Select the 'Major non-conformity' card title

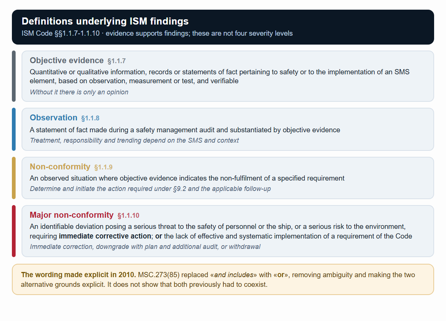coord(72,215)
